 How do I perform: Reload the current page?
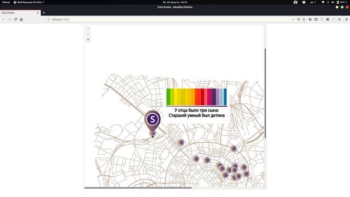[15, 20]
